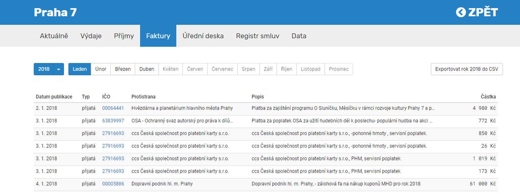Select the Duben month filter
This screenshot has width=520, height=194.
(x=146, y=69)
